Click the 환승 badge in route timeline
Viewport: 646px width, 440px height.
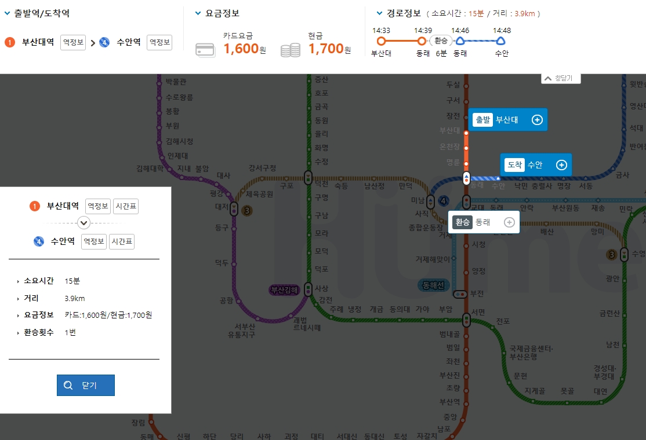point(441,41)
